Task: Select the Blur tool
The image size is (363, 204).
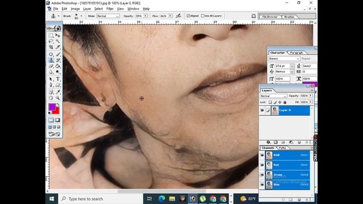Action: tap(51, 72)
